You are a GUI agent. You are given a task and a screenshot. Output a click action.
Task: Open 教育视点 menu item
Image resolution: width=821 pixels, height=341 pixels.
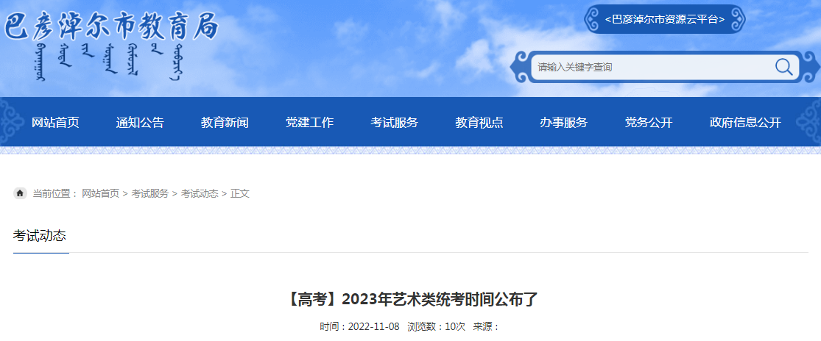[x=479, y=123]
